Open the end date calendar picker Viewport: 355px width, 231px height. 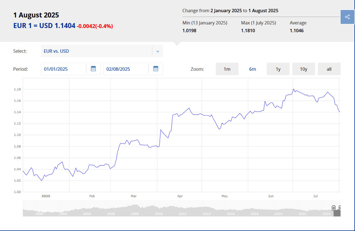[156, 69]
